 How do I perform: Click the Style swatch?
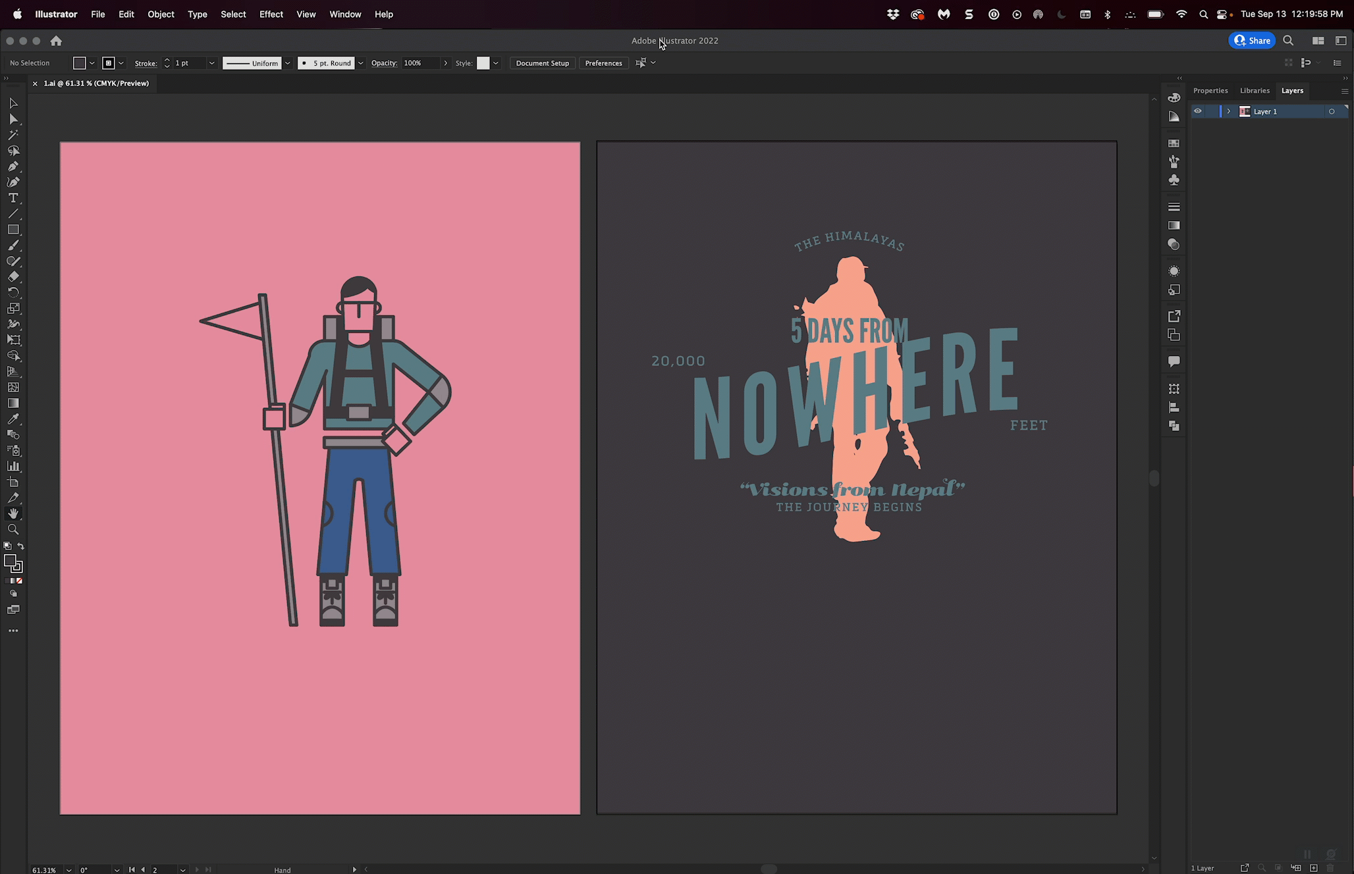coord(483,63)
